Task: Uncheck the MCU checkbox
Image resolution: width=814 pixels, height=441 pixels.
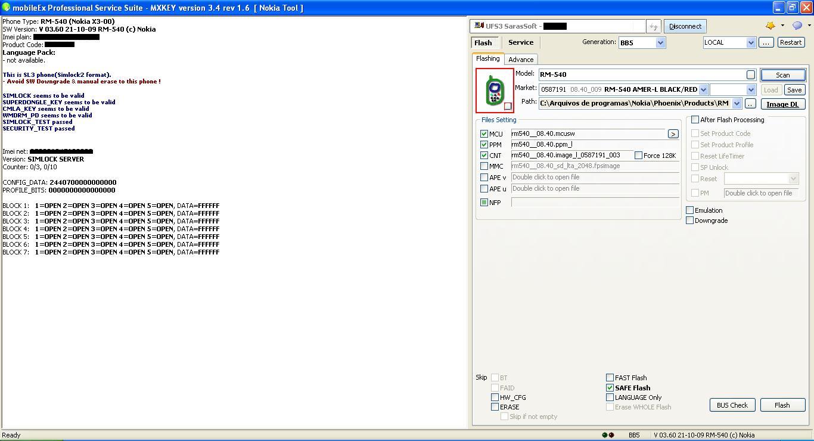Action: tap(484, 134)
